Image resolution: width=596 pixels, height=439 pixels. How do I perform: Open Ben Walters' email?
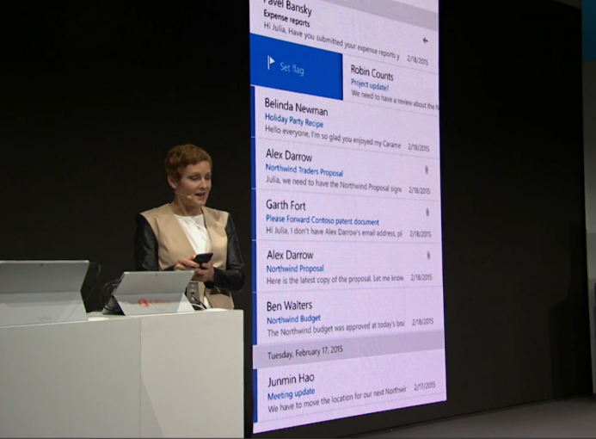(x=348, y=315)
